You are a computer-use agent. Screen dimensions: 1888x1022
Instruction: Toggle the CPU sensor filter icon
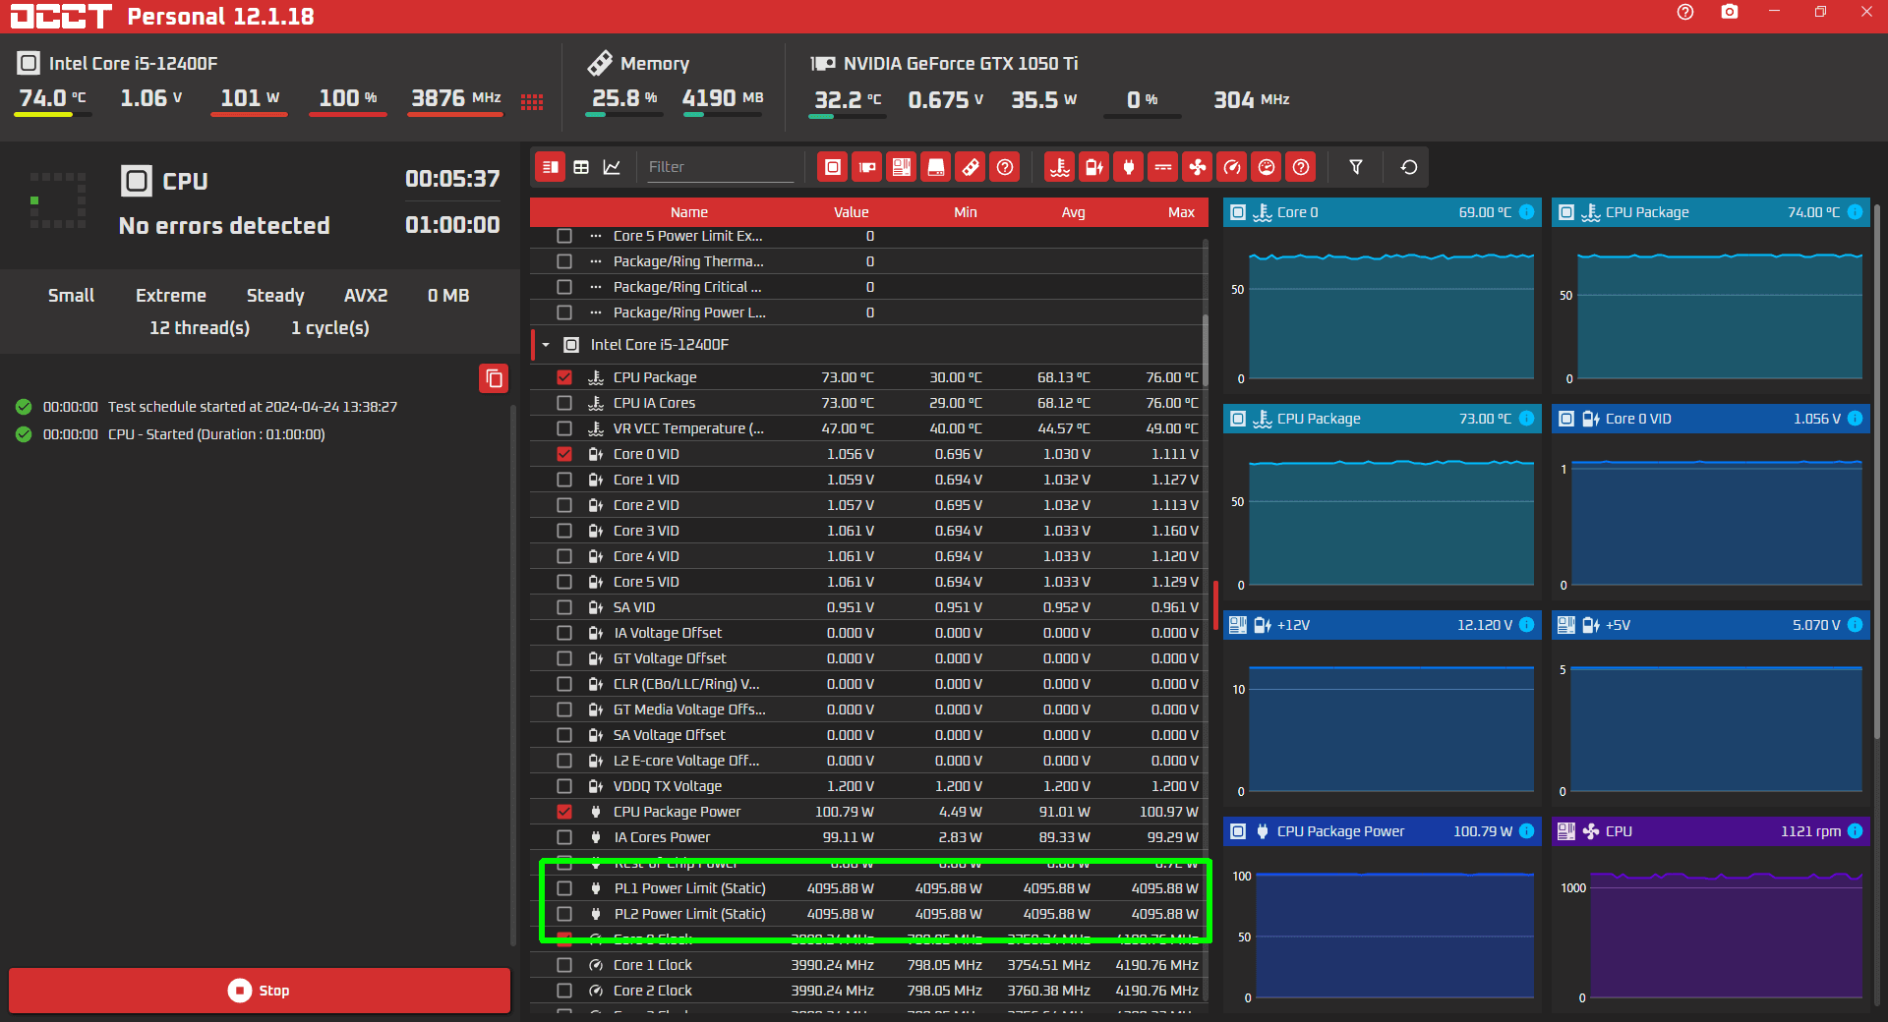(x=833, y=167)
